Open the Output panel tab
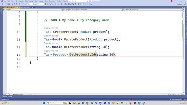This screenshot has width=187, height=105. [10, 97]
